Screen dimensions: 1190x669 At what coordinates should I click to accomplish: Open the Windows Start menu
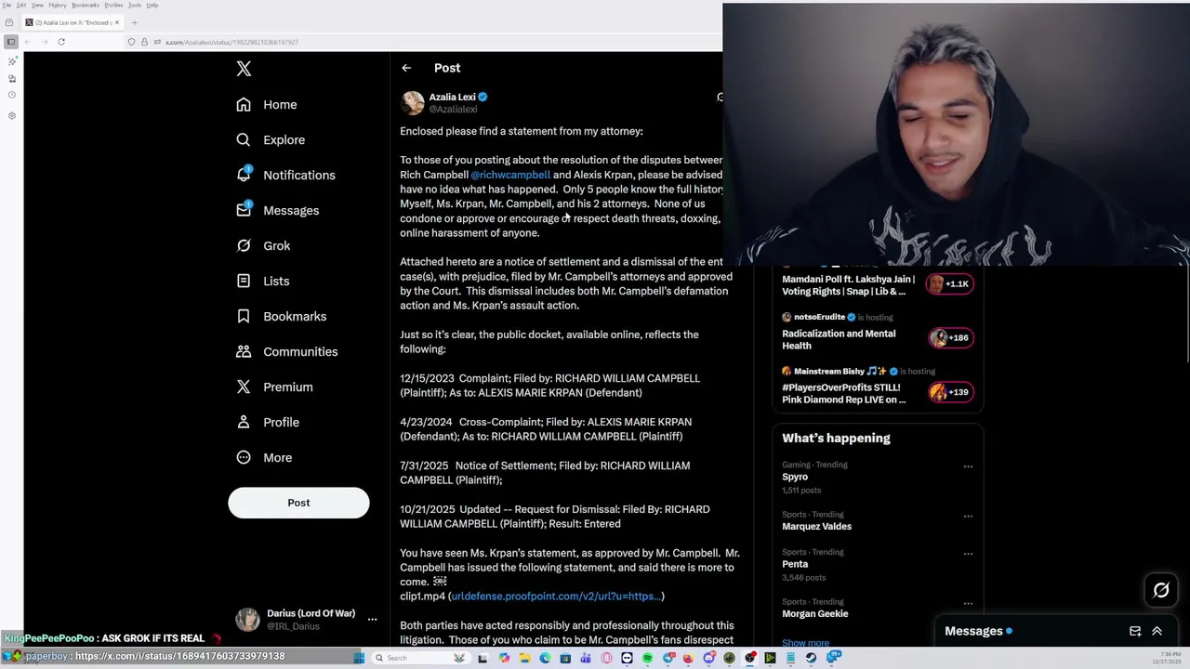point(359,658)
